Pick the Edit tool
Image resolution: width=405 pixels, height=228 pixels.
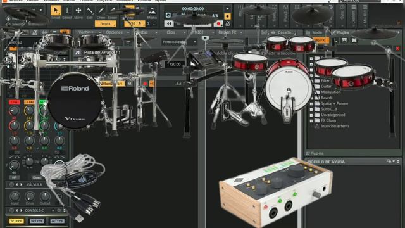[90, 11]
